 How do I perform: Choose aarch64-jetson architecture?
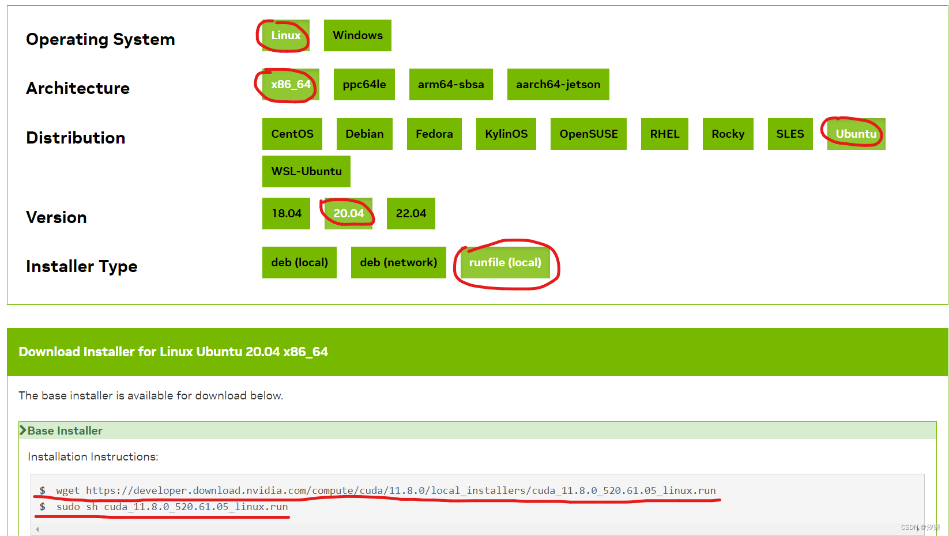(558, 84)
